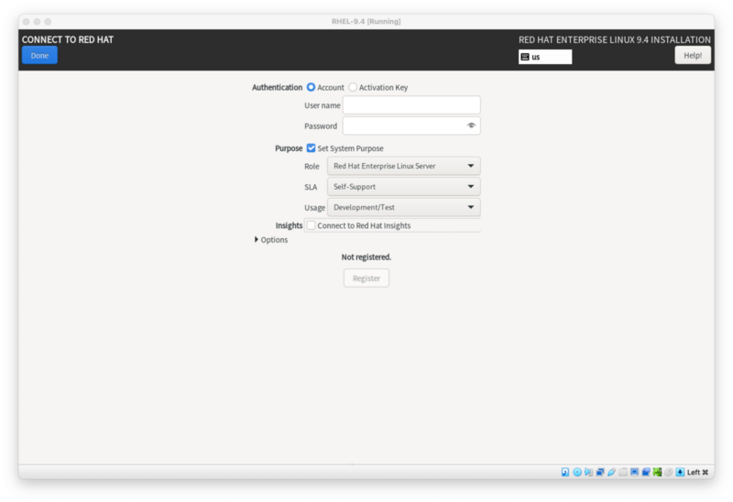Click the eye icon to reveal the password
The height and width of the screenshot is (502, 733).
point(471,125)
